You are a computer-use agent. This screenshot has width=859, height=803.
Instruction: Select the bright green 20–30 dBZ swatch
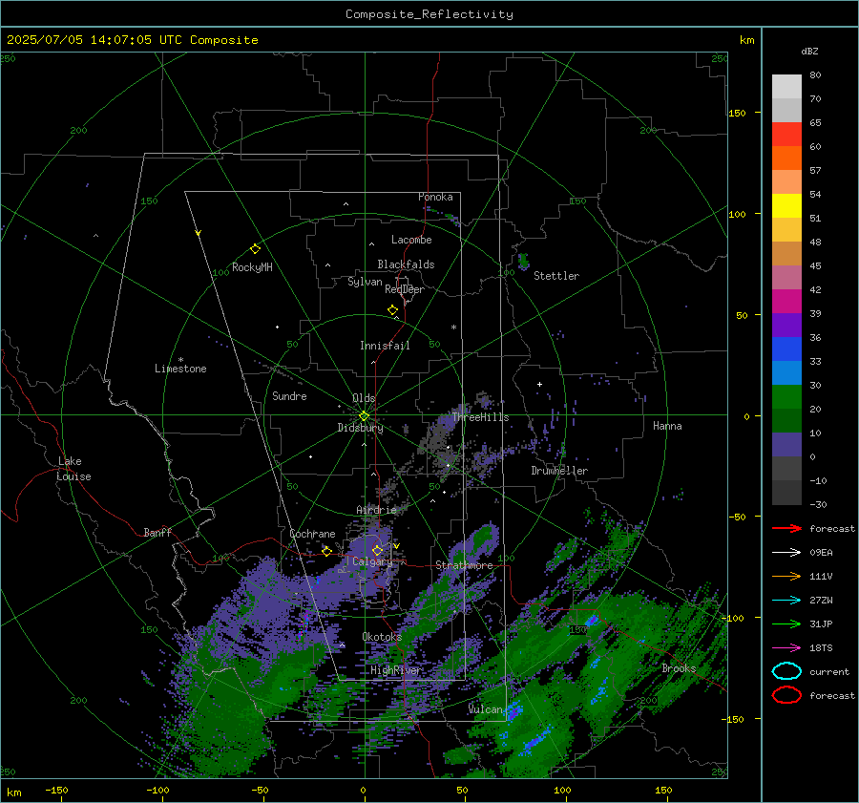tap(786, 396)
